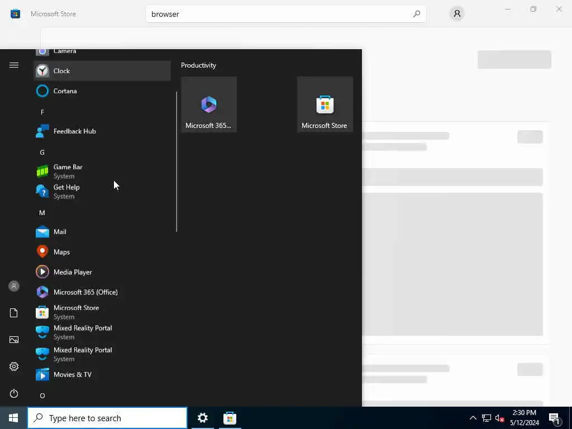Image resolution: width=572 pixels, height=429 pixels.
Task: Open the second Mixed Reality Portal entry
Action: (102, 354)
